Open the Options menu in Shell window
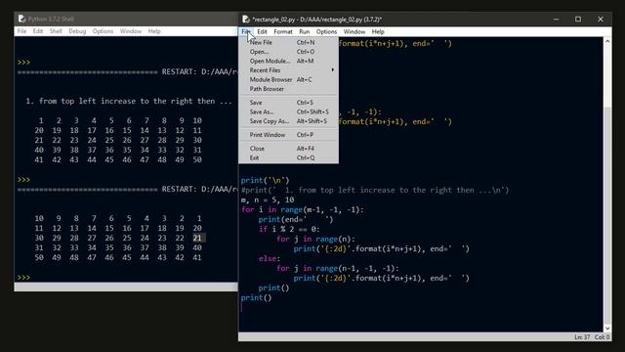The height and width of the screenshot is (352, 625). coord(103,31)
